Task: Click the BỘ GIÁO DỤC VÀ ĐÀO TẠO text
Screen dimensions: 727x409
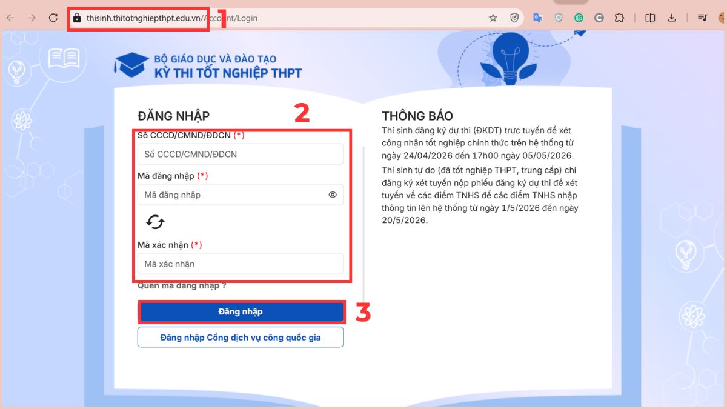Action: [215, 59]
